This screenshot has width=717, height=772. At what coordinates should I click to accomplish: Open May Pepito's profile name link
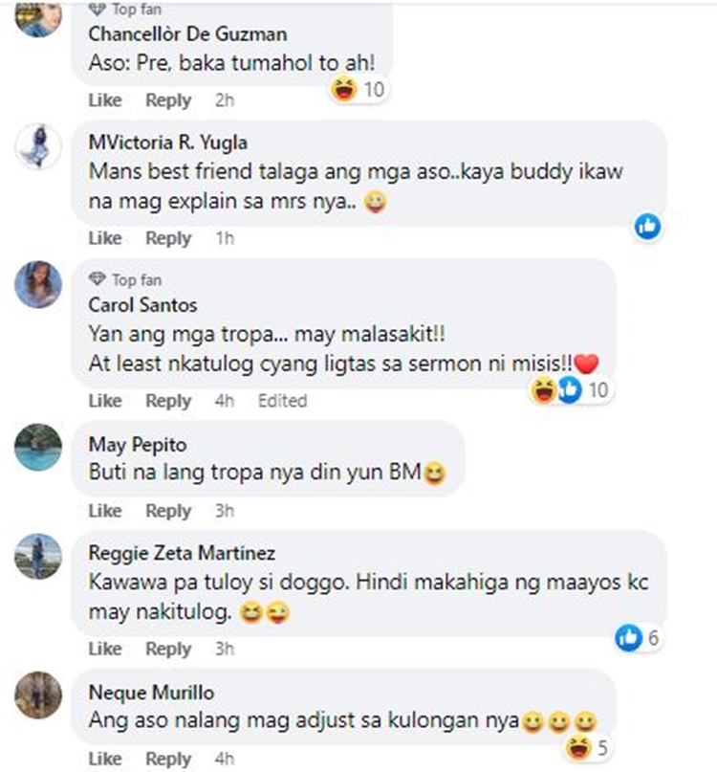coord(138,445)
